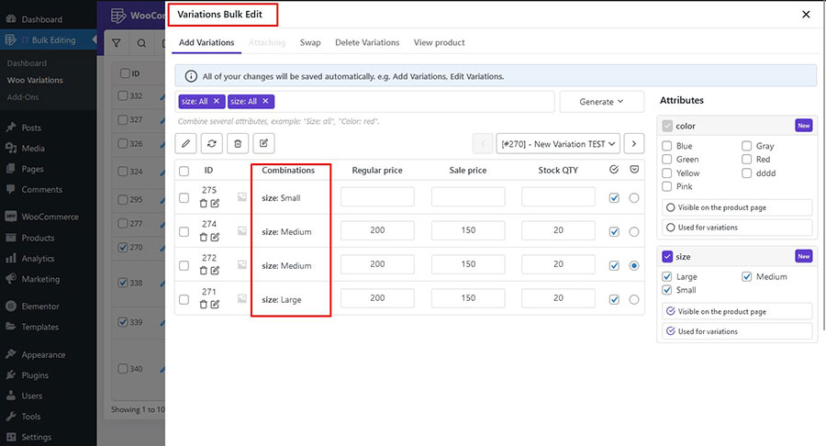Toggle enabled checkbox for variation 274
This screenshot has height=446, width=826.
click(x=614, y=231)
